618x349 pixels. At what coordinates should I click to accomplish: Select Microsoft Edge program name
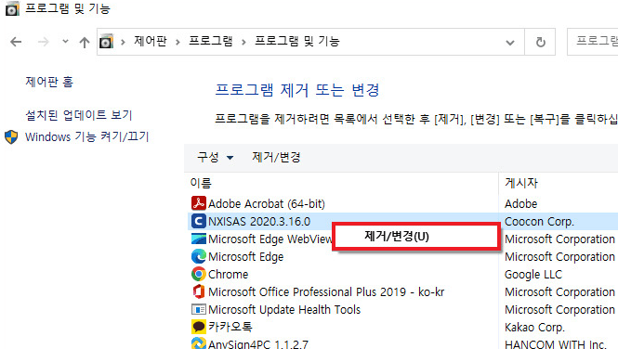(x=246, y=256)
